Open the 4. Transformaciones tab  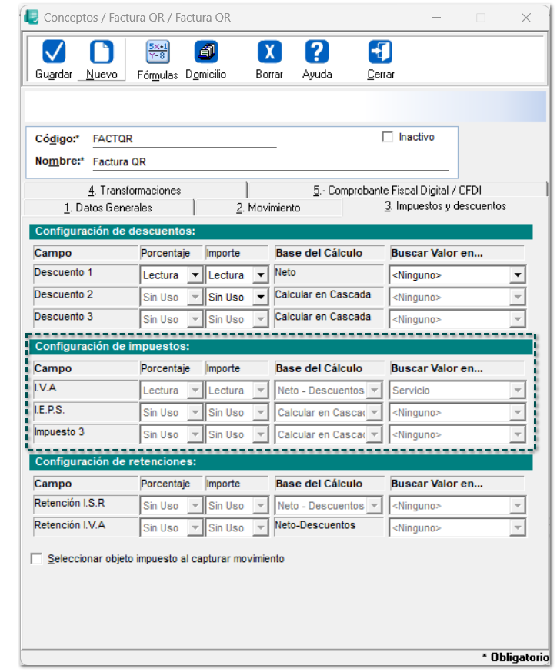(x=135, y=190)
